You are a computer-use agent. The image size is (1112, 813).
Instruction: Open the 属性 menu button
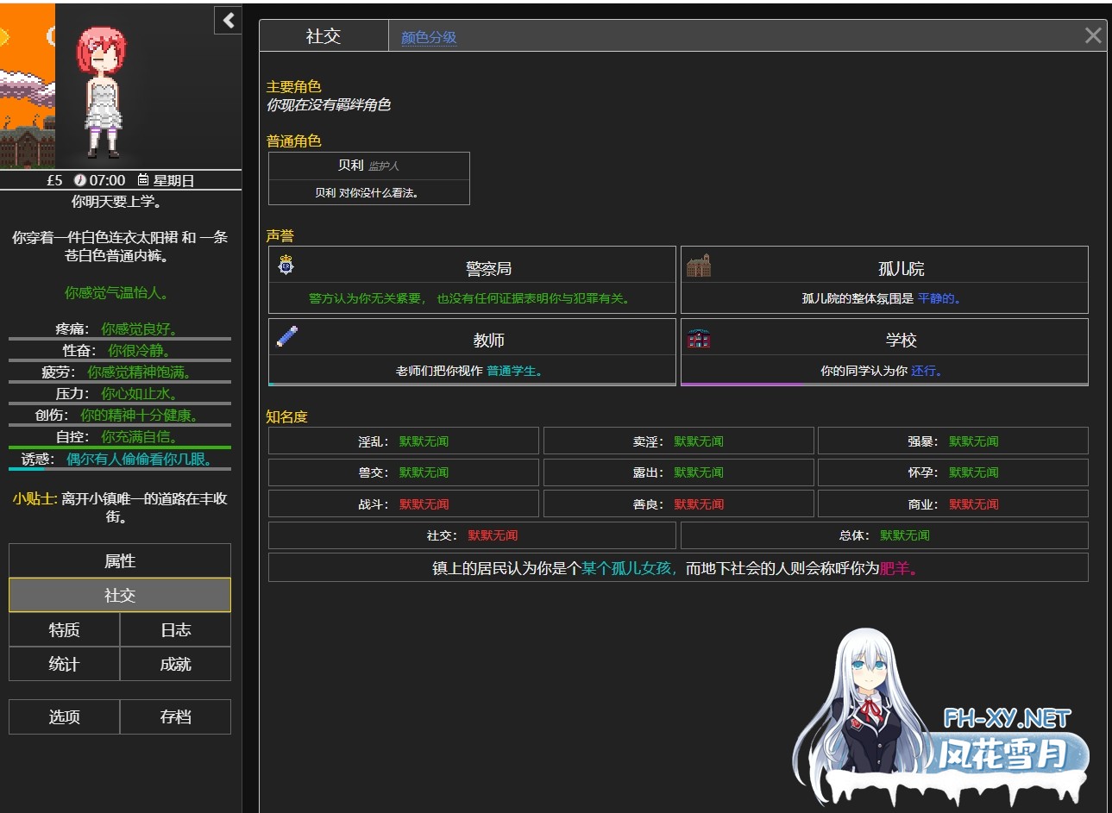[x=120, y=560]
